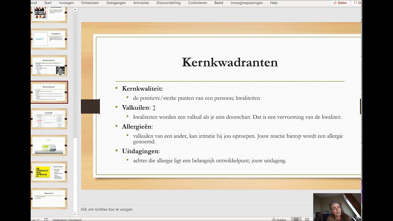Image resolution: width=393 pixels, height=221 pixels.
Task: Click the thumbnail pane scroll-down arrow
Action: pyautogui.click(x=75, y=214)
